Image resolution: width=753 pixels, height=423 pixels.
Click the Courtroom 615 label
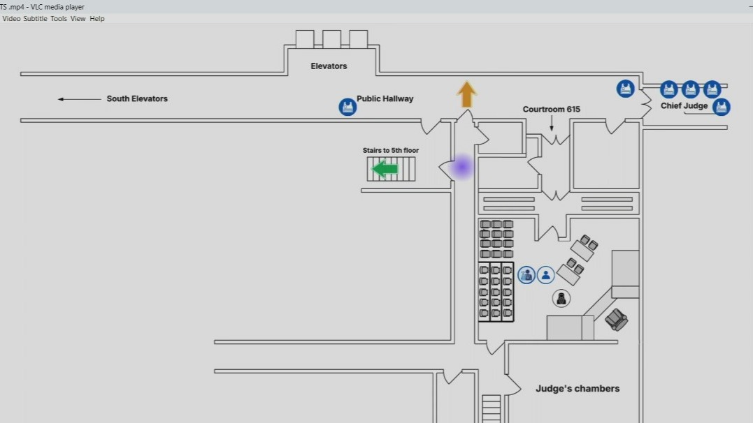(551, 109)
